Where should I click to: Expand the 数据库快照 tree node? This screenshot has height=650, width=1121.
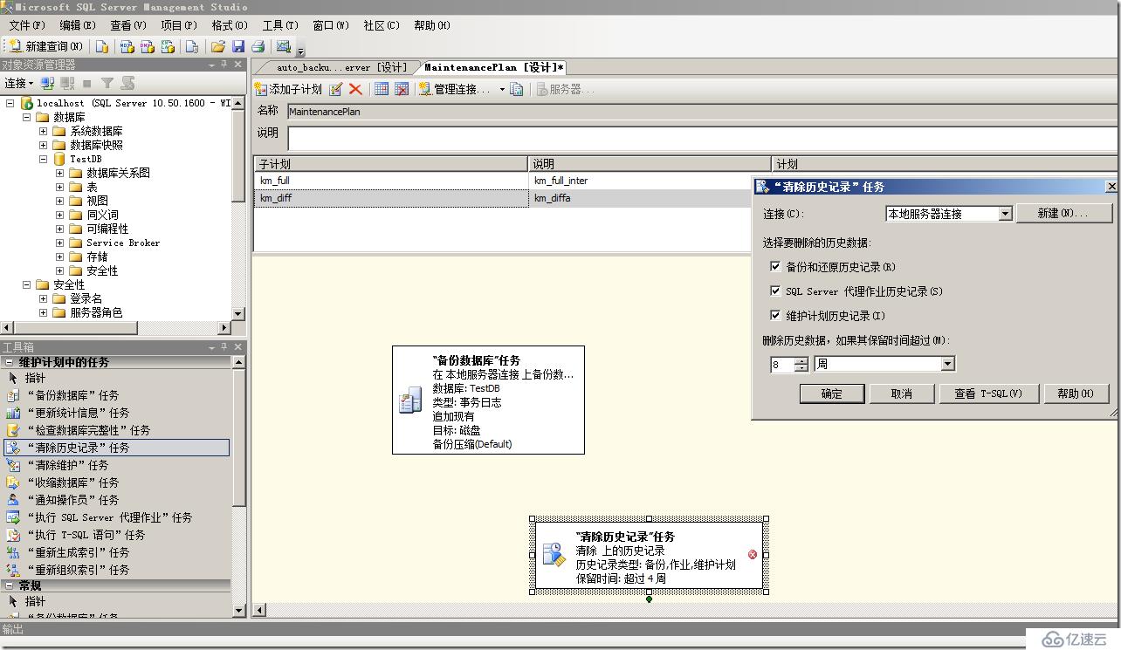click(43, 145)
